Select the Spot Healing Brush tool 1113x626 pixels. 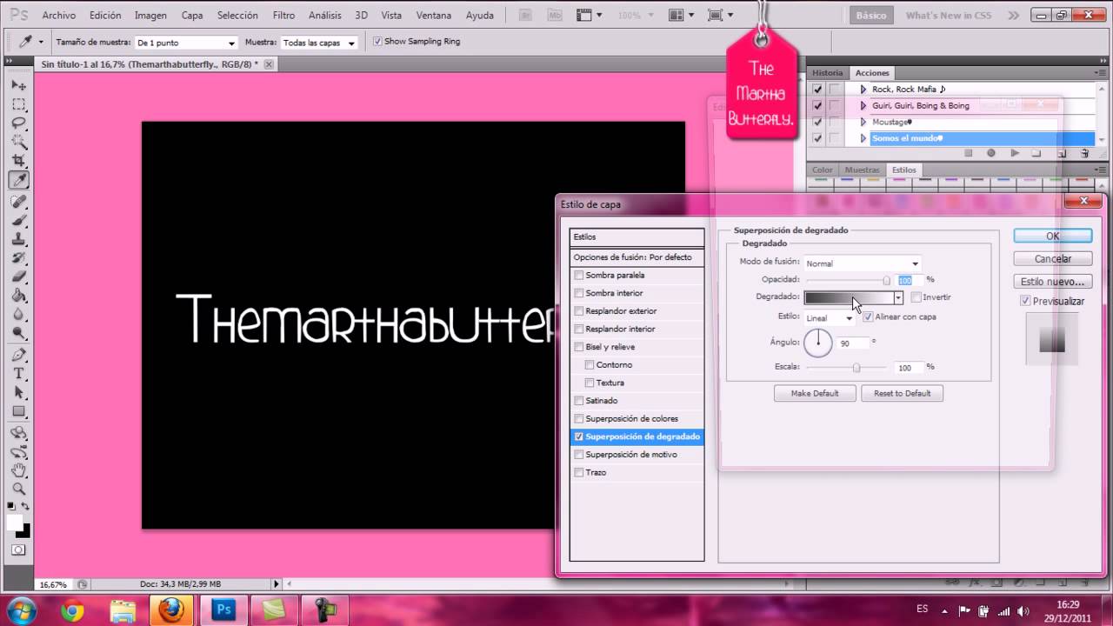[18, 202]
